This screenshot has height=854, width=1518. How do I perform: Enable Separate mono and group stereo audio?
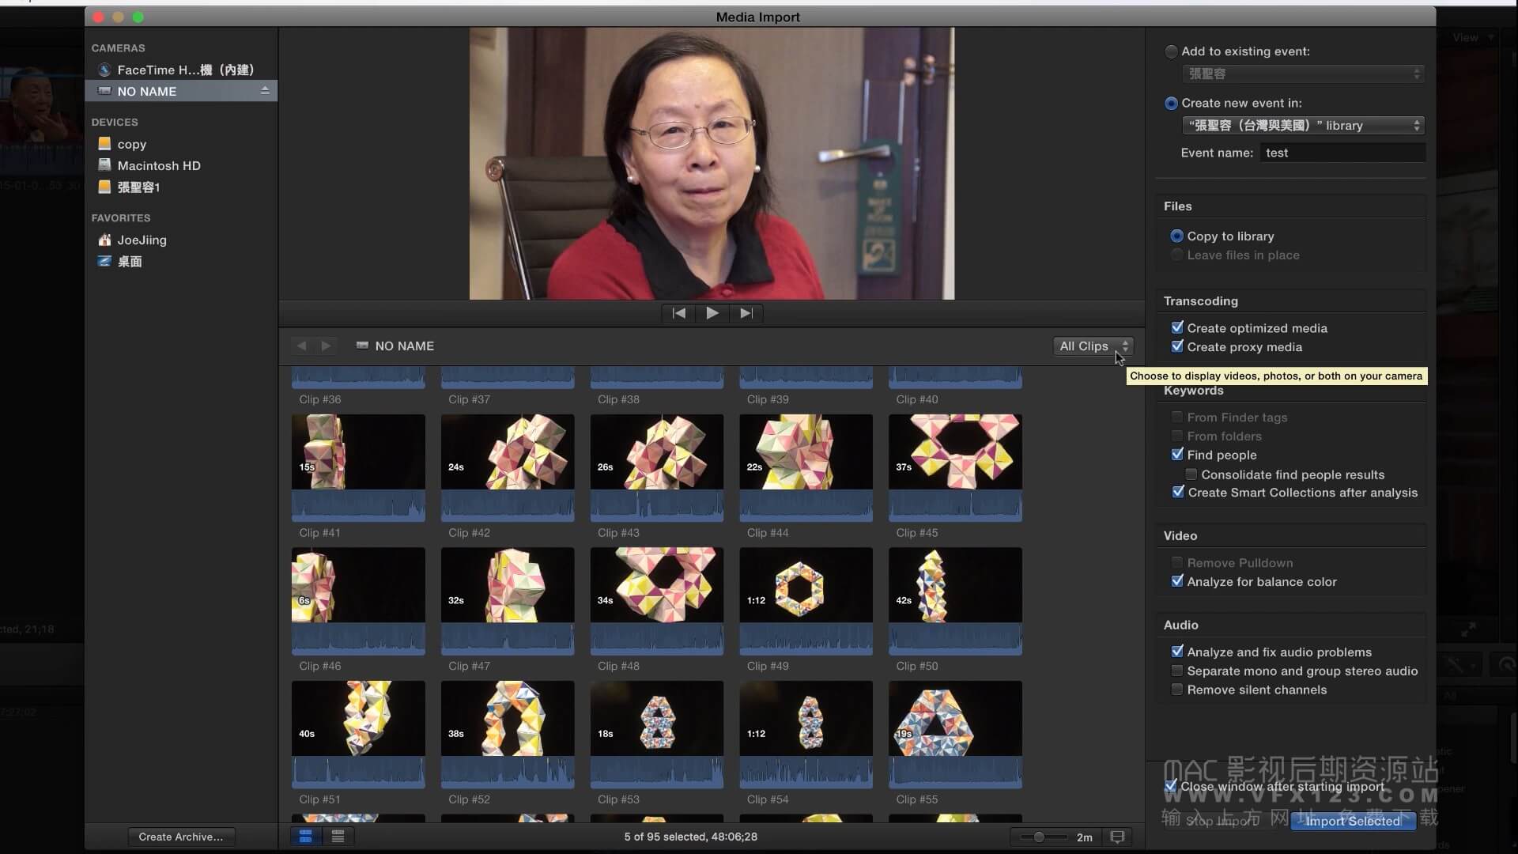1177,671
